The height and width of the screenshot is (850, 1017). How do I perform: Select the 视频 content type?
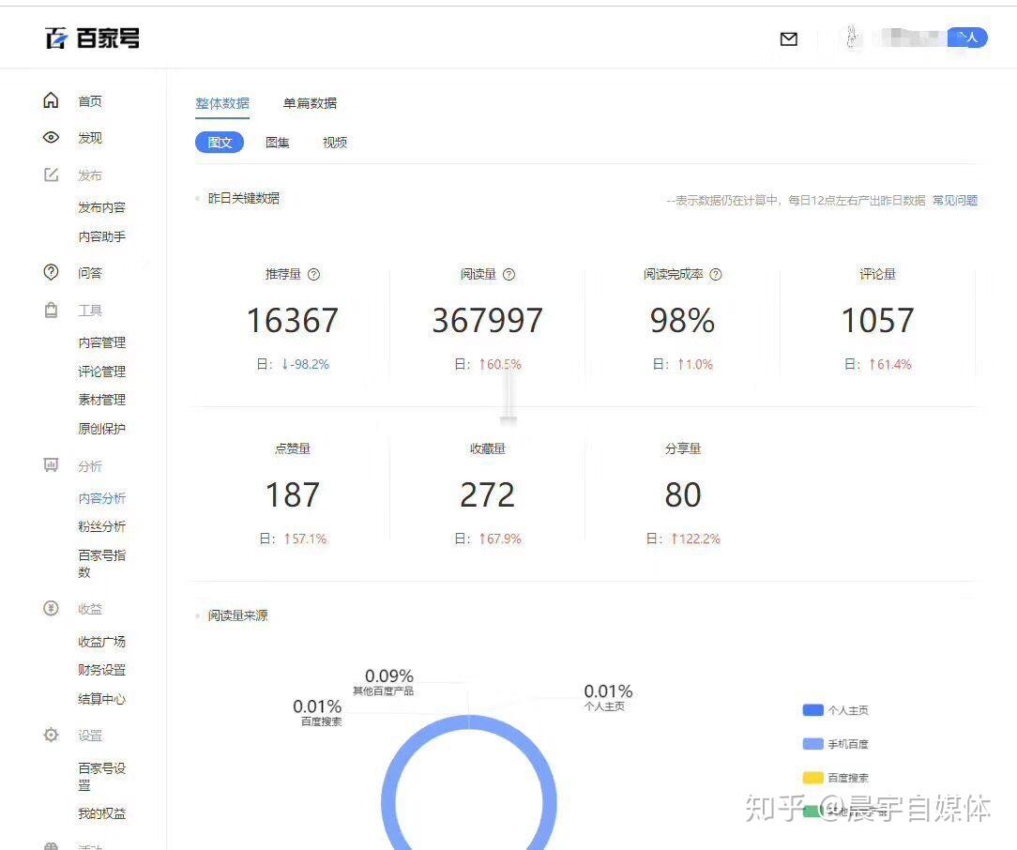click(335, 143)
